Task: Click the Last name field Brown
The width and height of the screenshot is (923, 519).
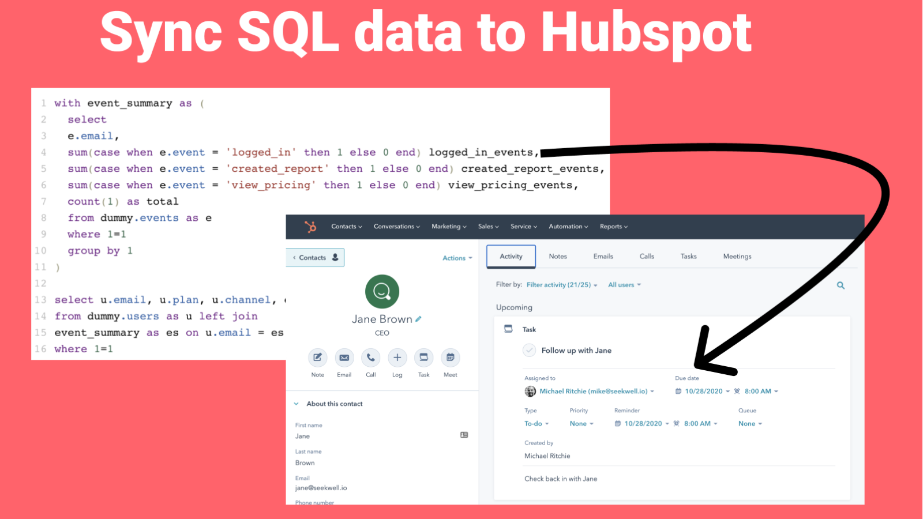Action: click(305, 463)
